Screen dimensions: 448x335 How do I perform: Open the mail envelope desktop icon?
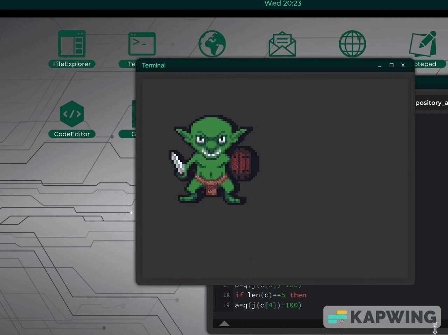(282, 44)
